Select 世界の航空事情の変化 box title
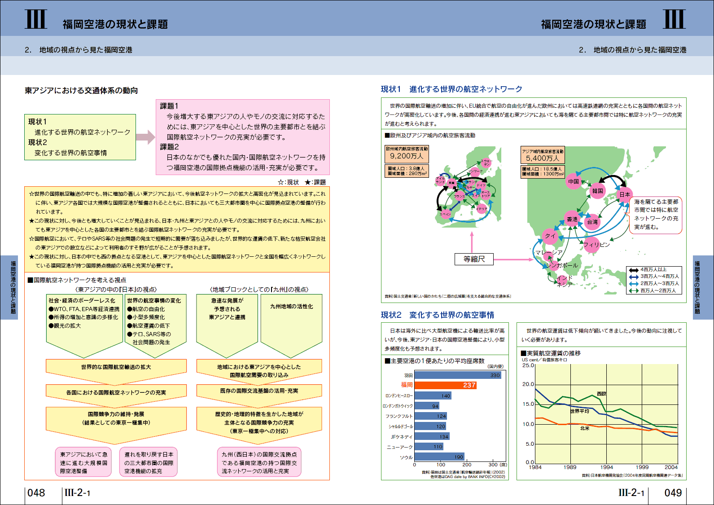714x505 pixels. coord(154,301)
